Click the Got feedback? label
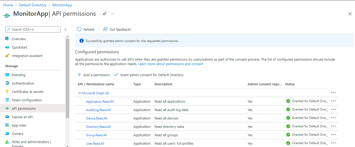The height and width of the screenshot is (147, 355). pyautogui.click(x=120, y=29)
